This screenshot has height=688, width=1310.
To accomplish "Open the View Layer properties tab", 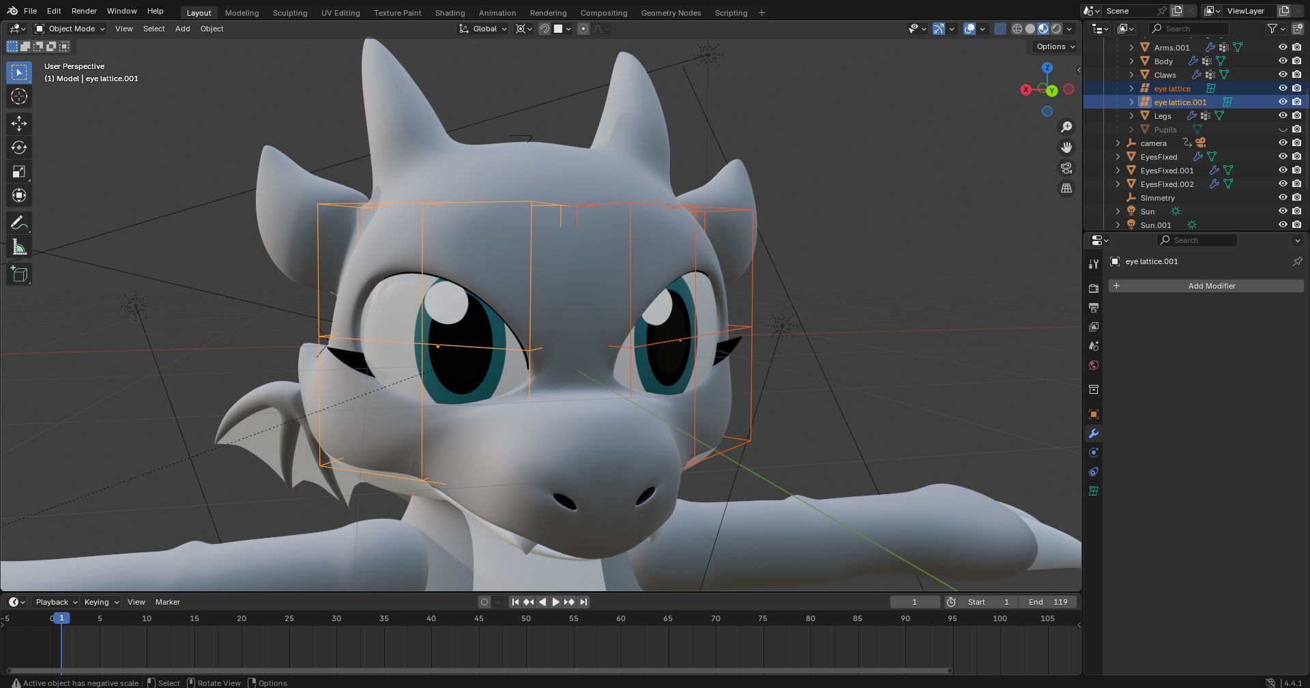I will click(1094, 327).
